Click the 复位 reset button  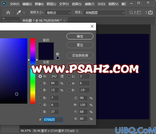[80, 45]
